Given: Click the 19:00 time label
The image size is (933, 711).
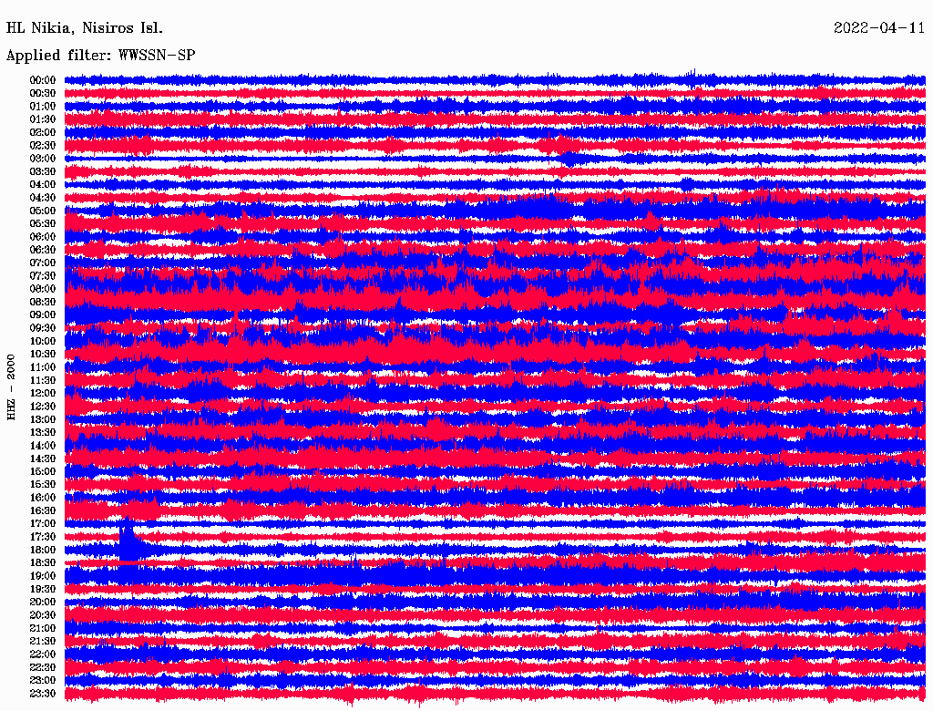Looking at the screenshot, I should [43, 576].
